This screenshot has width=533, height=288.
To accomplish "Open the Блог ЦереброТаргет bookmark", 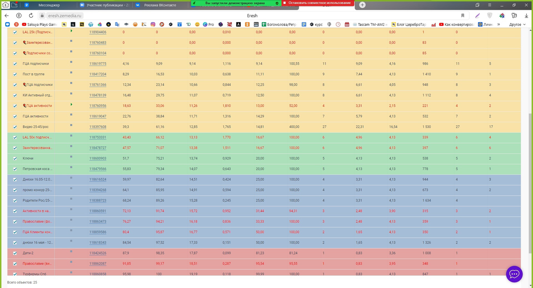I will (x=410, y=24).
